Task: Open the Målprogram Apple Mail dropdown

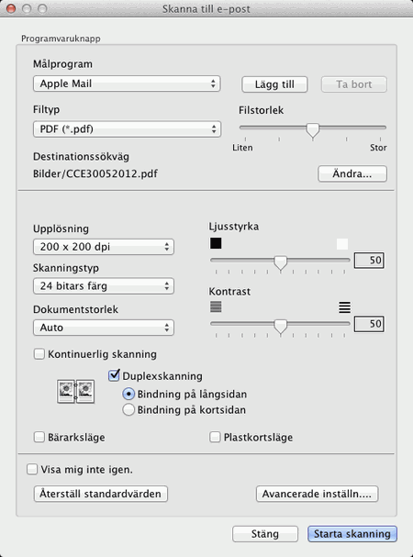Action: (x=127, y=84)
